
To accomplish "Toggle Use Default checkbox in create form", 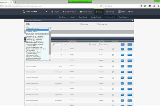I will point(81,24).
